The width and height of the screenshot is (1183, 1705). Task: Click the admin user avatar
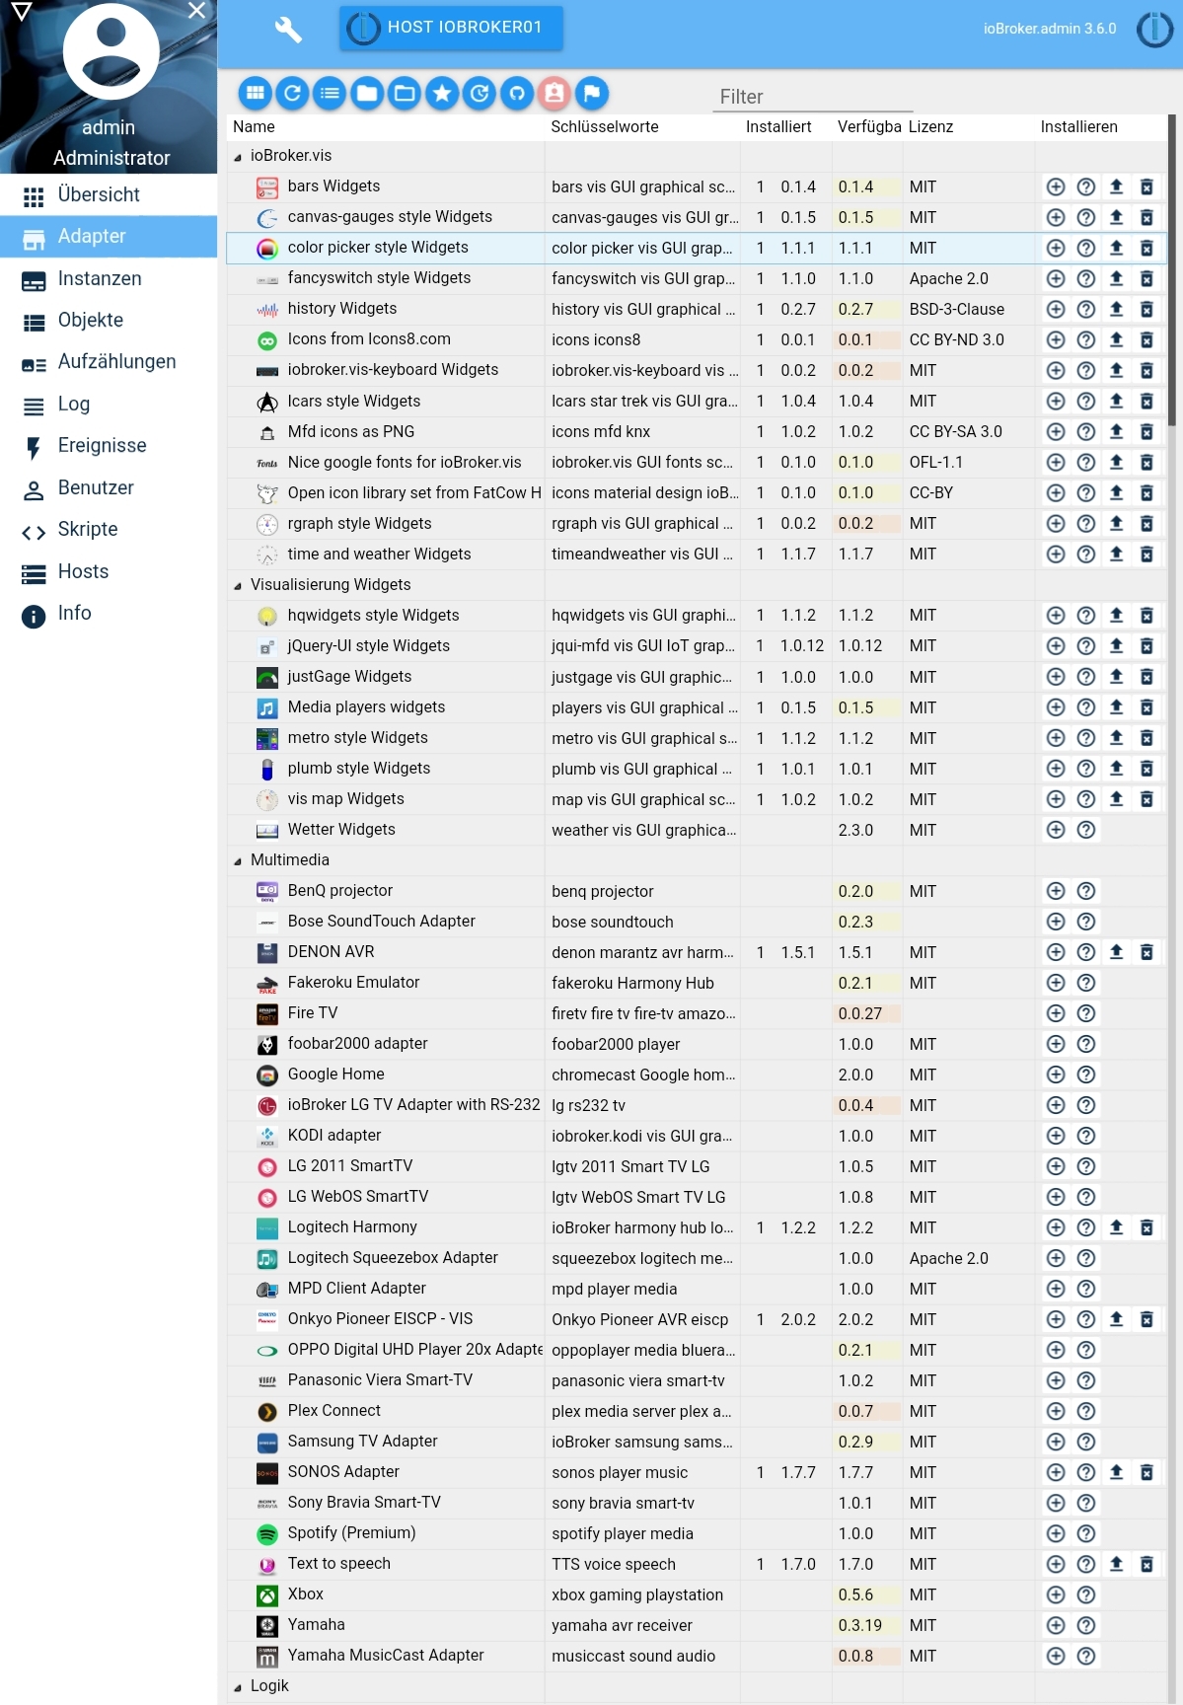click(x=111, y=51)
